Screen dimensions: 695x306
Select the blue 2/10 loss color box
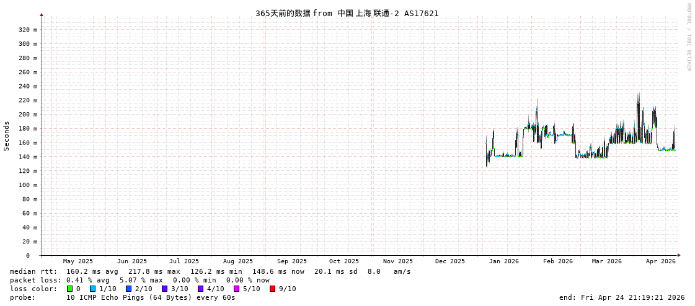click(x=128, y=289)
